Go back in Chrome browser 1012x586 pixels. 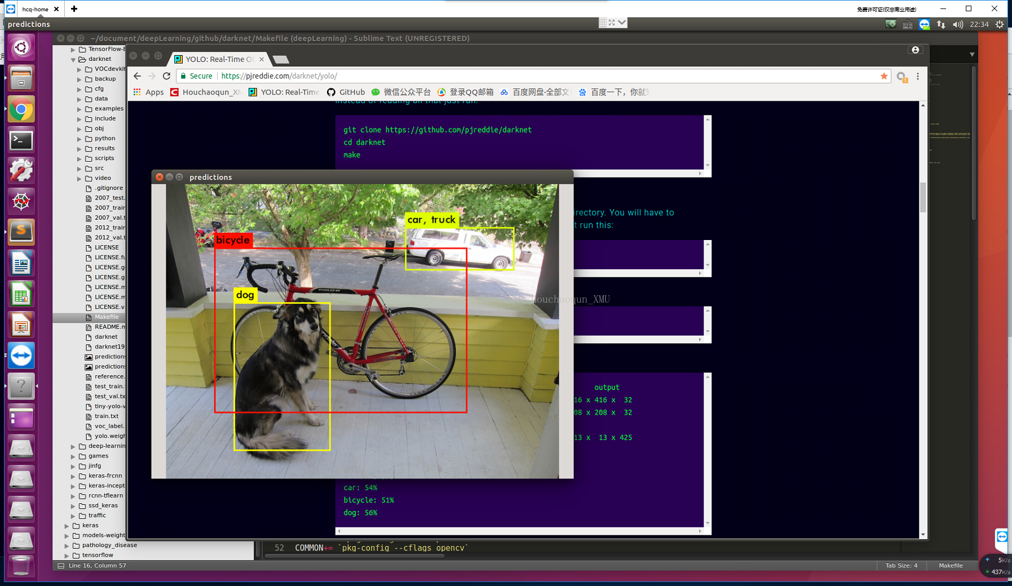137,76
